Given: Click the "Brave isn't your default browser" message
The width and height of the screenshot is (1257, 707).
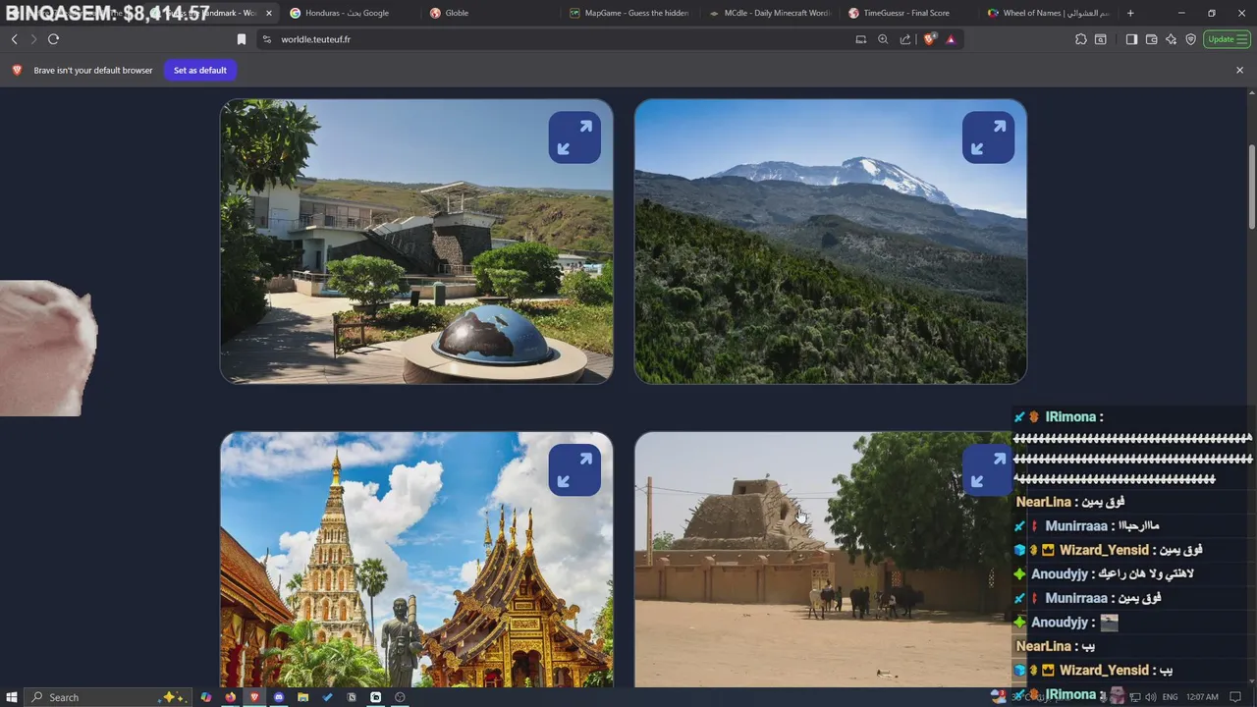Looking at the screenshot, I should (x=93, y=71).
